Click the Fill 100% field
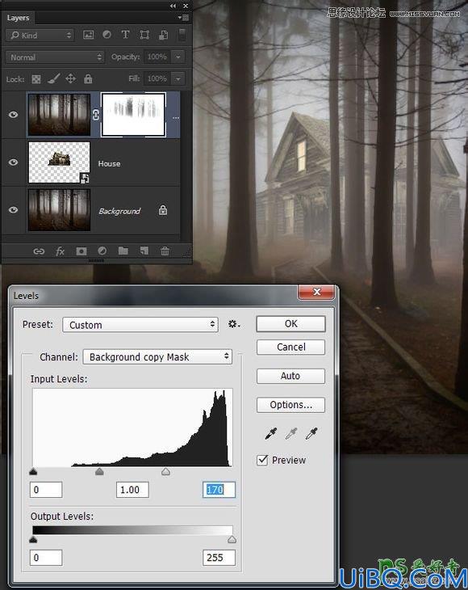 (x=157, y=78)
